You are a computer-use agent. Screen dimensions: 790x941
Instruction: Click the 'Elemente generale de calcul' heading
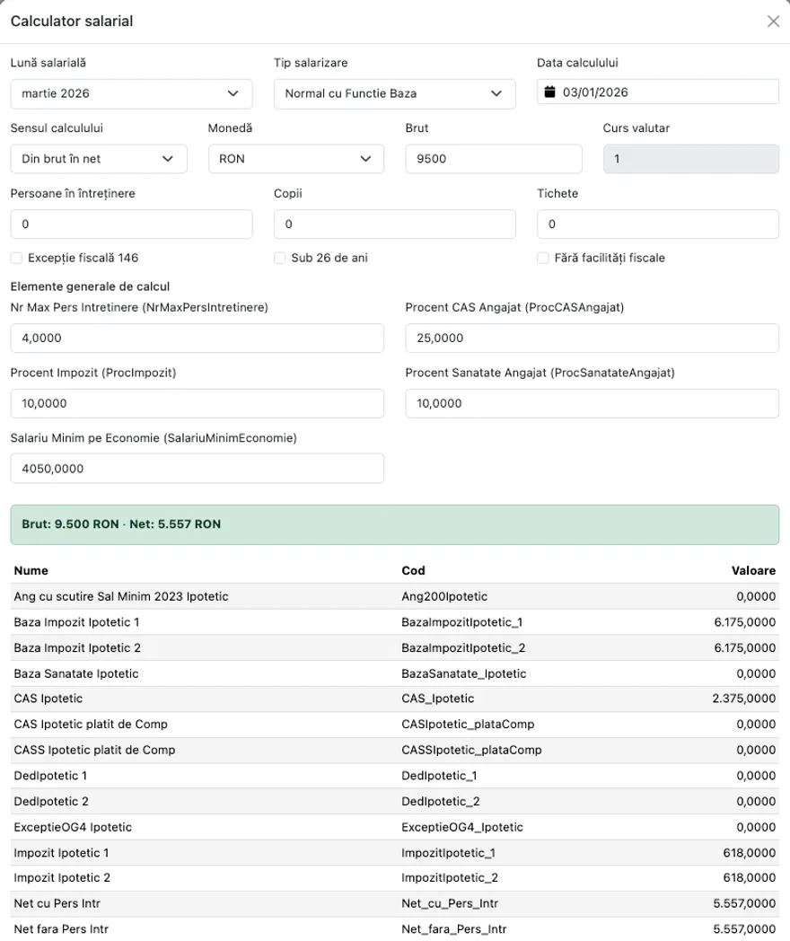click(90, 286)
